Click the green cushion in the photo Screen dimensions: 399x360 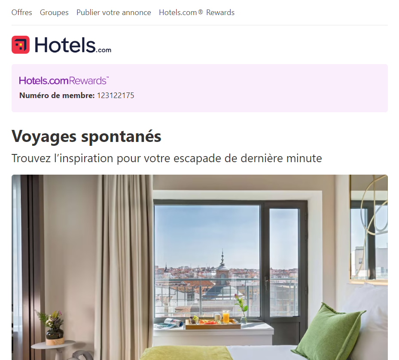pyautogui.click(x=329, y=332)
